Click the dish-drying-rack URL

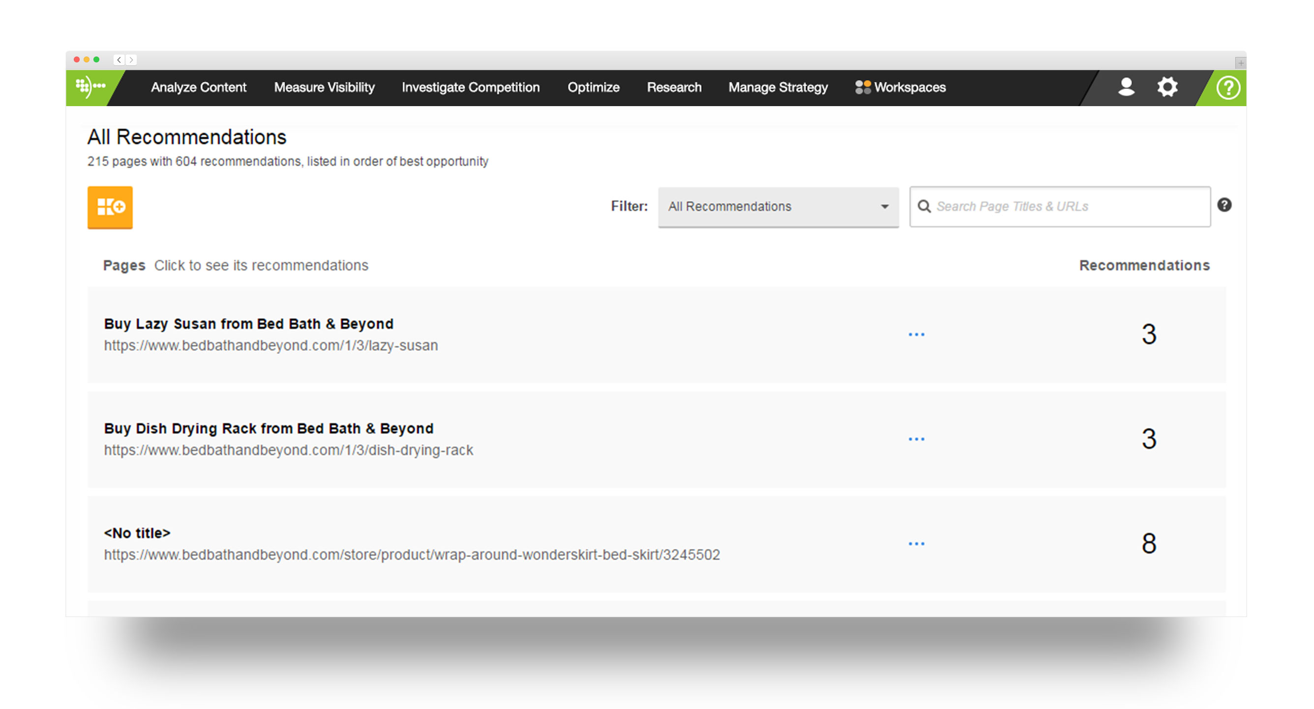pos(288,450)
